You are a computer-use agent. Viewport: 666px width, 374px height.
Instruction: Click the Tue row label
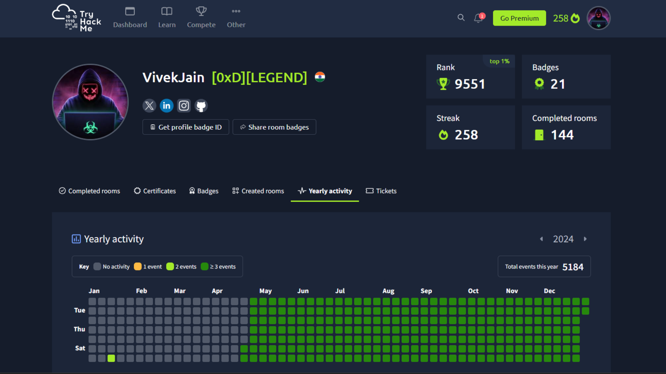(x=80, y=310)
